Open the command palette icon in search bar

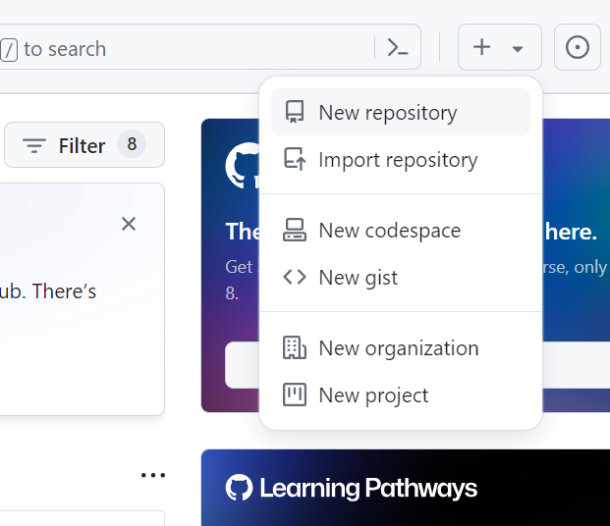pos(398,48)
